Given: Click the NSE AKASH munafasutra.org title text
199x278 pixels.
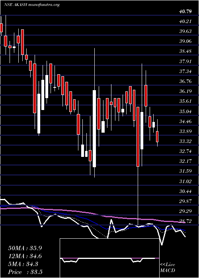Looking at the screenshot, I should [x=31, y=5].
